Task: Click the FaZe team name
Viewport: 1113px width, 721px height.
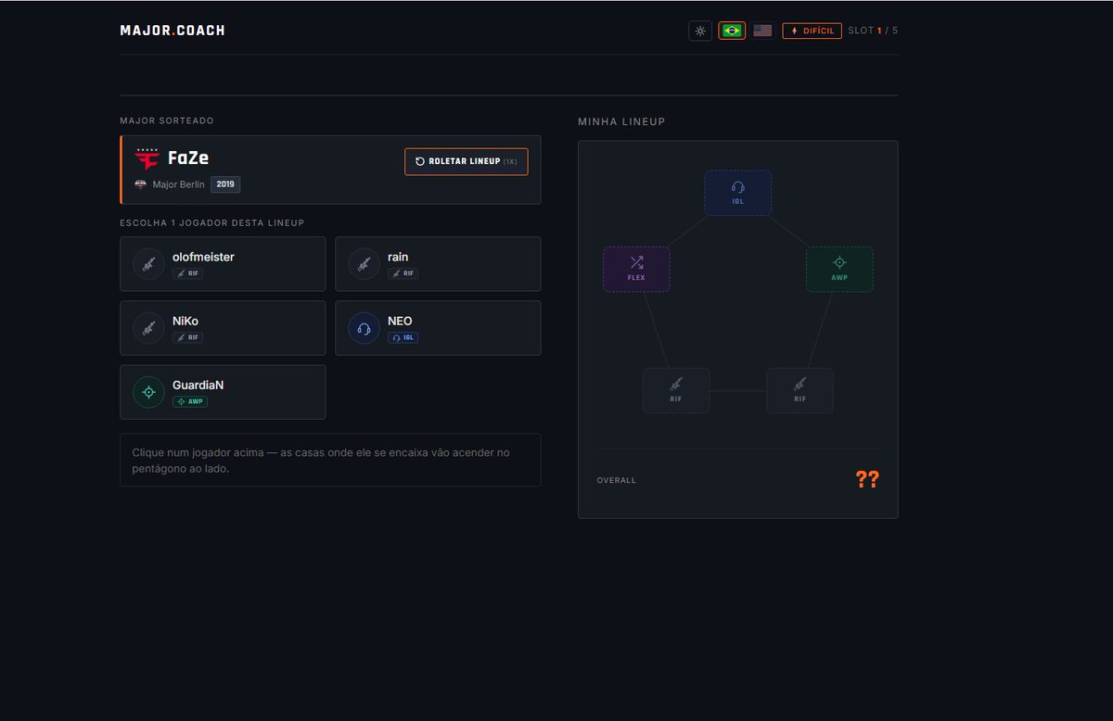Action: pos(188,158)
